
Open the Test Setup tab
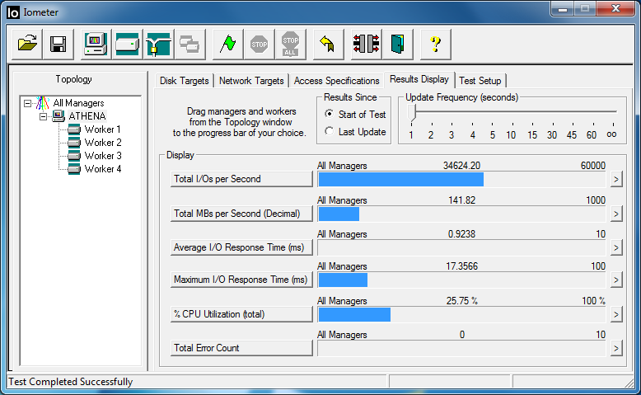coord(480,81)
